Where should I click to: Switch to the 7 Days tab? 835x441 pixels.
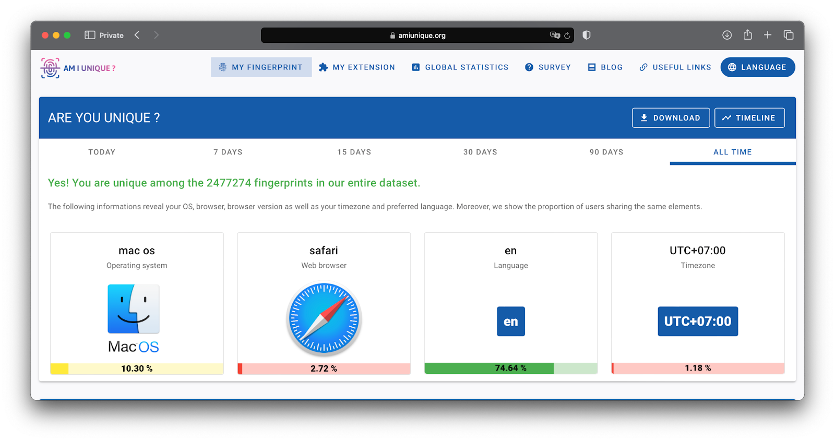pyautogui.click(x=228, y=152)
